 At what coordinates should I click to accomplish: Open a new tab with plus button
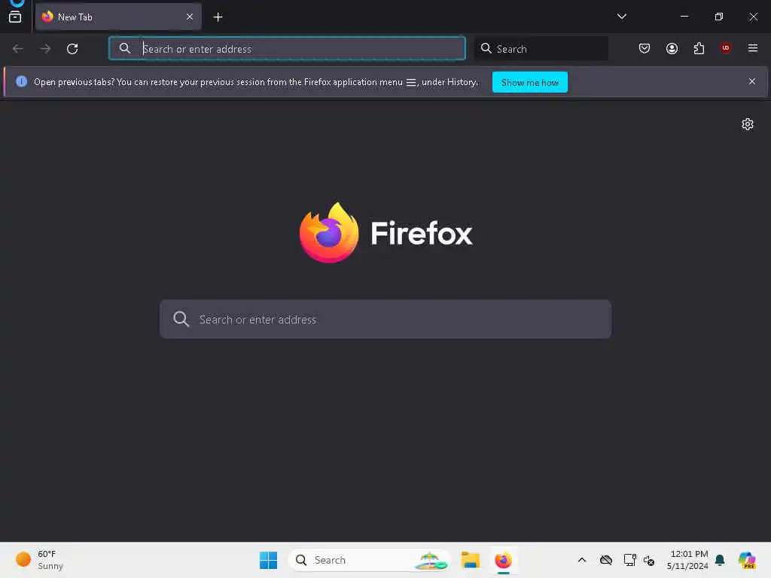tap(218, 17)
